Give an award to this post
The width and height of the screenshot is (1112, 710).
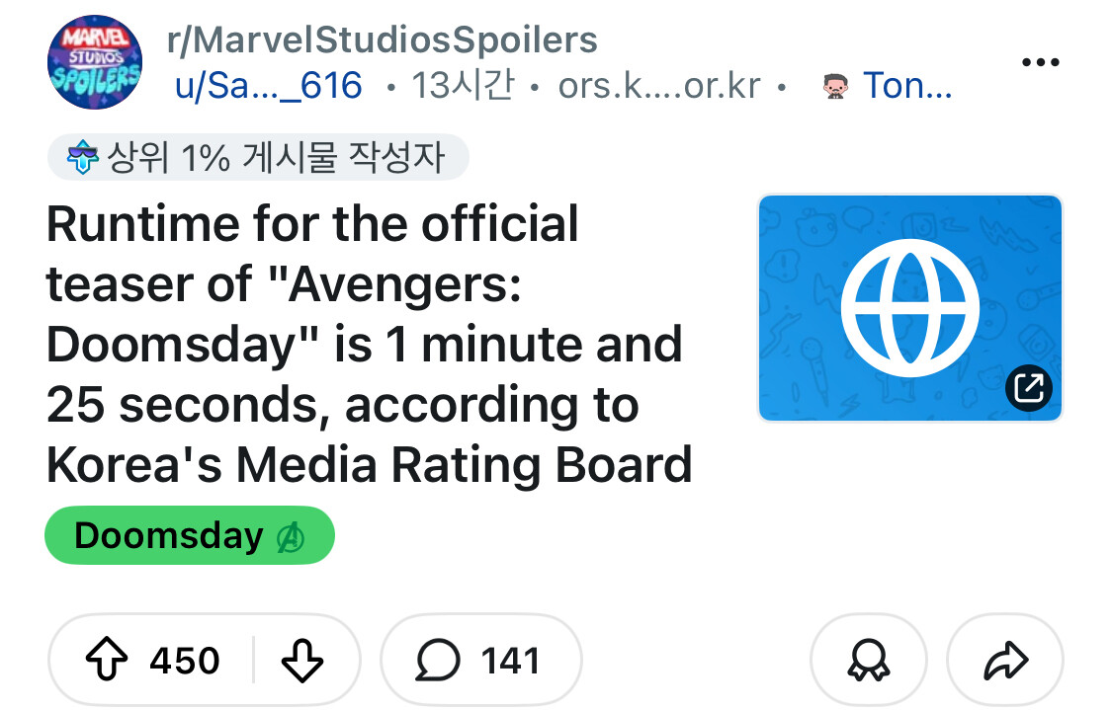[x=868, y=661]
